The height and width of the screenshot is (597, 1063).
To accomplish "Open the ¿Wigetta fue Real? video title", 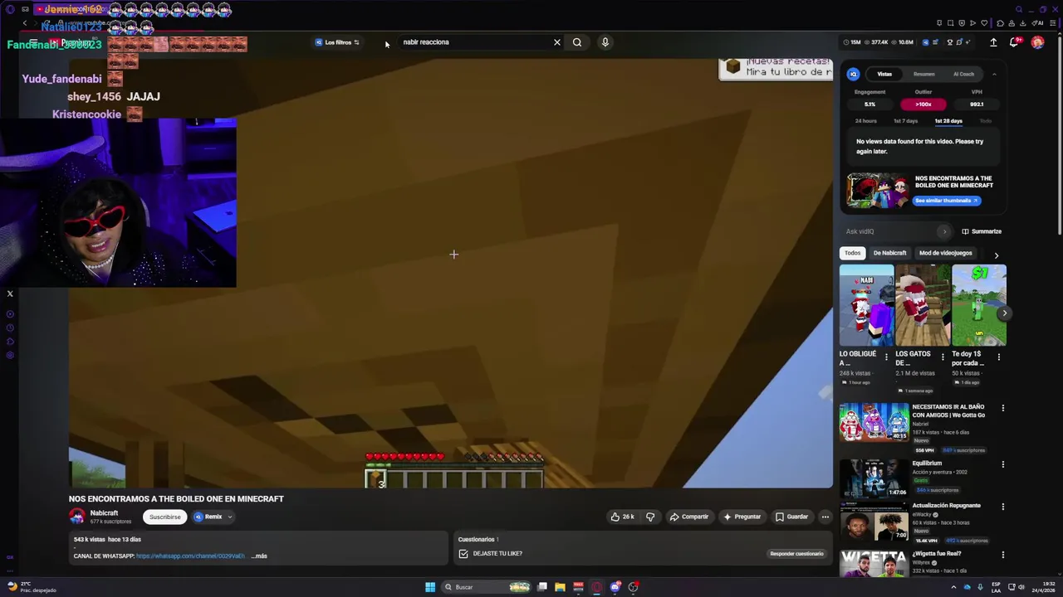I will [x=937, y=554].
